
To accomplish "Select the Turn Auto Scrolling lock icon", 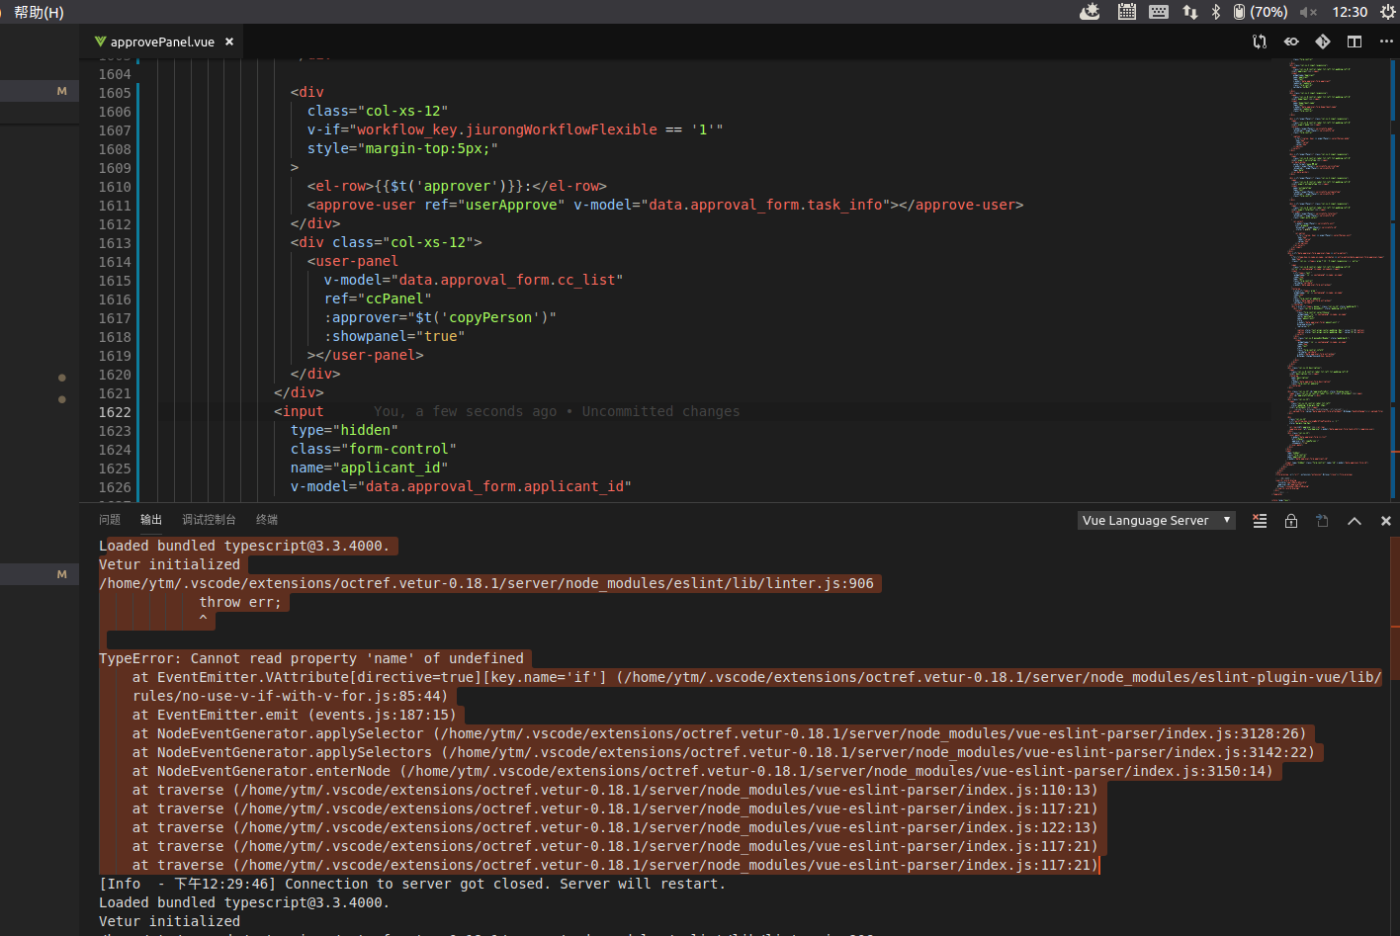I will tap(1290, 521).
